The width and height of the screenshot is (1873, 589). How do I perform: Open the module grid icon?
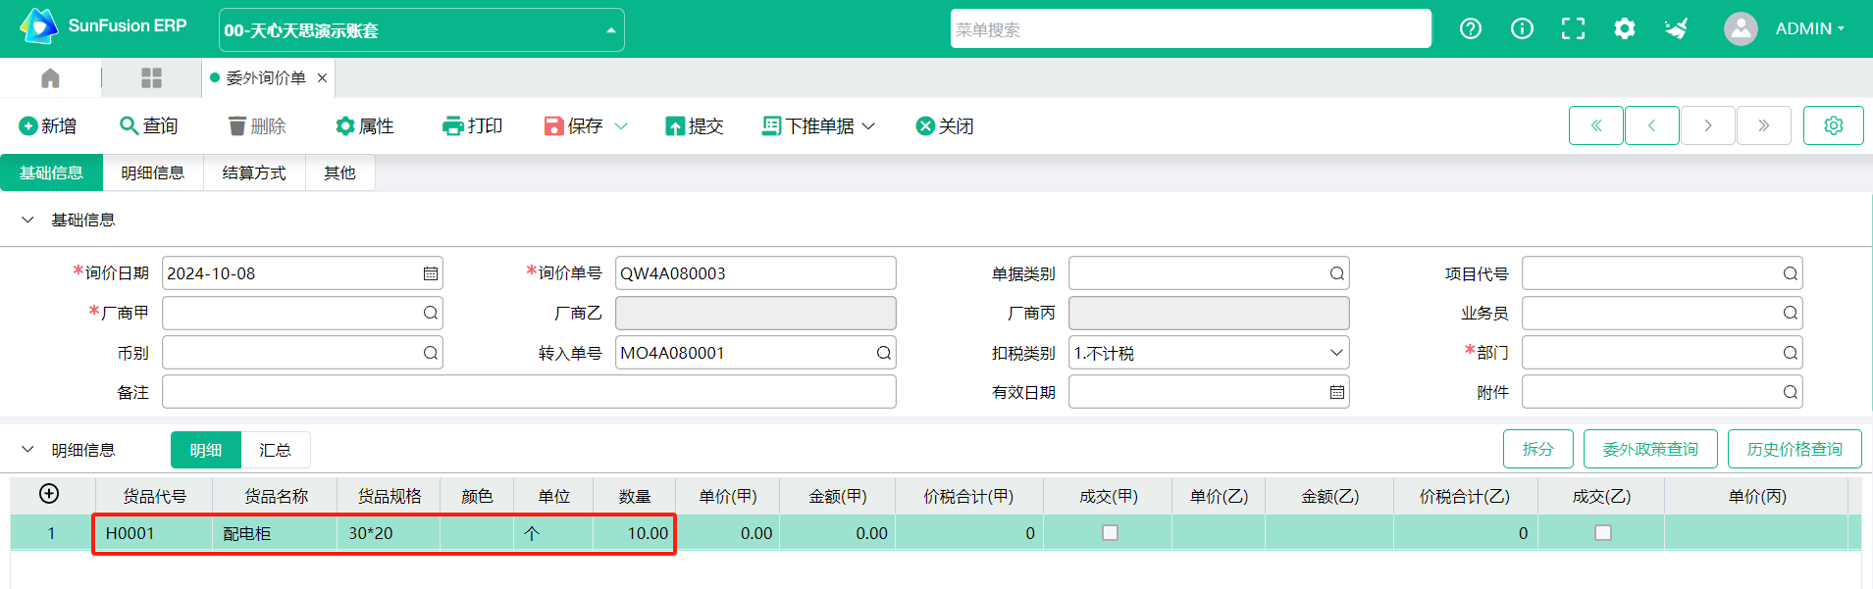pyautogui.click(x=151, y=77)
